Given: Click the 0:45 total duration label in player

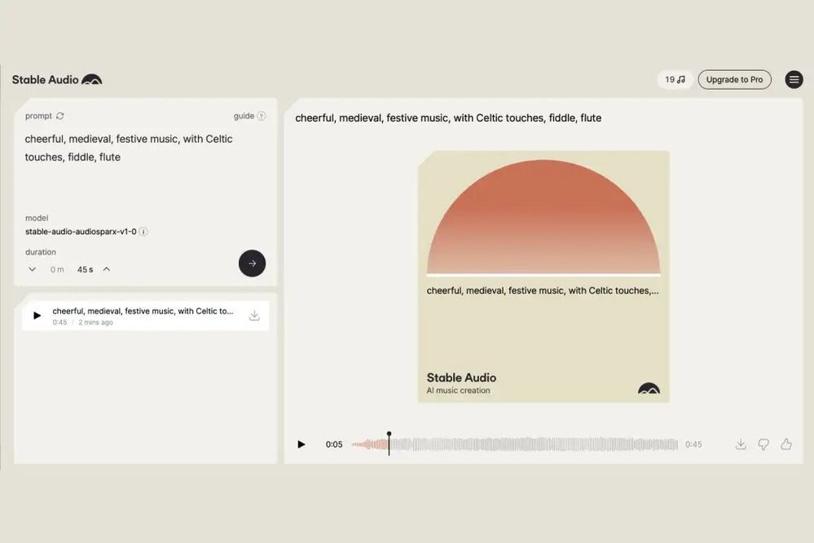Looking at the screenshot, I should (693, 444).
